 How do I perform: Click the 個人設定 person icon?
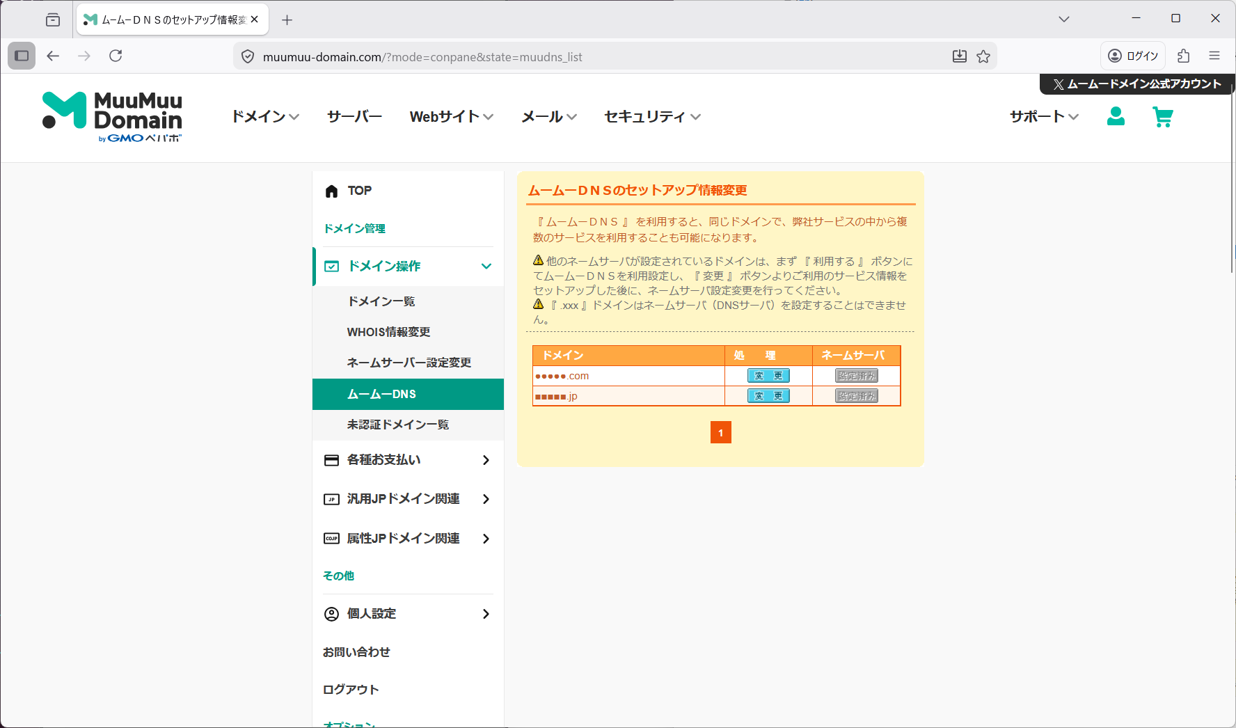point(332,614)
